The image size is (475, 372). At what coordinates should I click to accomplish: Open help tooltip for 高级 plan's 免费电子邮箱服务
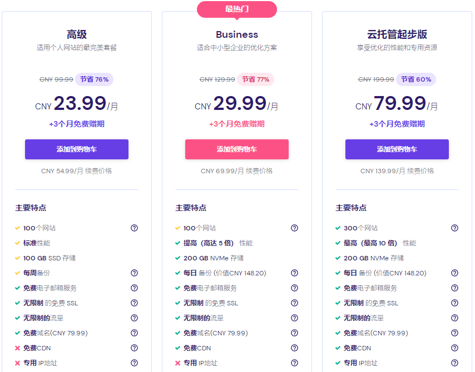pyautogui.click(x=134, y=288)
